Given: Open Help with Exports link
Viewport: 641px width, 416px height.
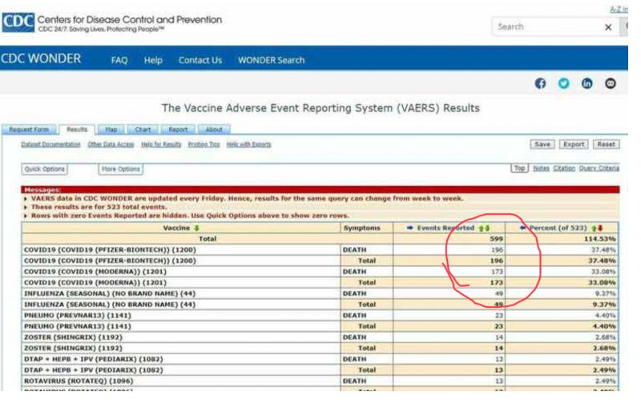Looking at the screenshot, I should point(249,144).
